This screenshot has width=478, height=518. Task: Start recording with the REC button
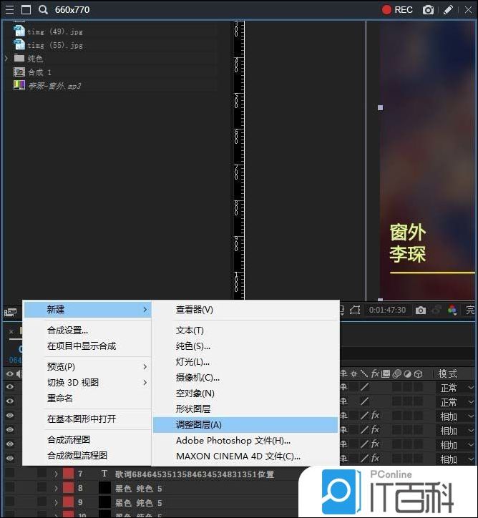point(397,10)
